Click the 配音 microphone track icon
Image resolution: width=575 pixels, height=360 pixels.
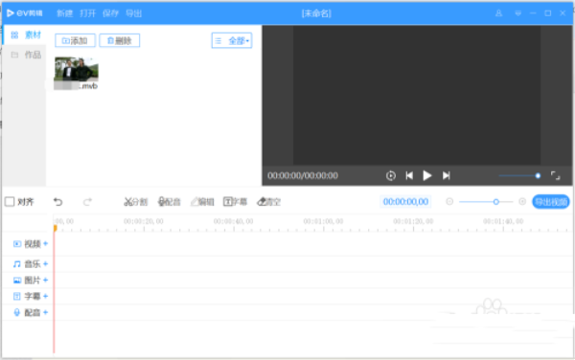click(17, 312)
